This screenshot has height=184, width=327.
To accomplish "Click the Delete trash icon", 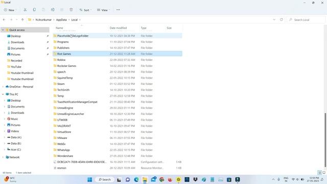I will point(71,10).
